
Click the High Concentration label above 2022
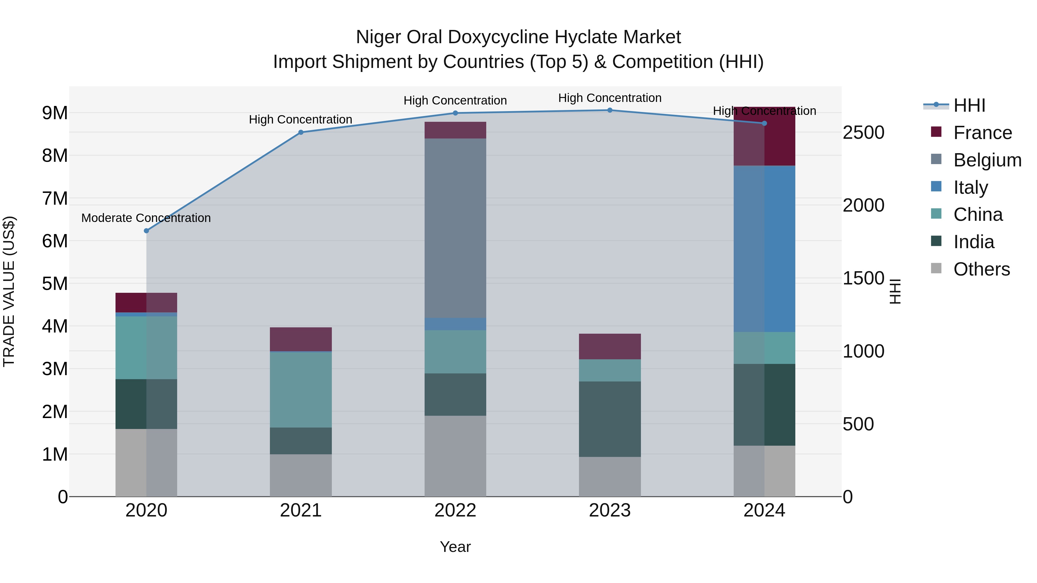click(455, 100)
